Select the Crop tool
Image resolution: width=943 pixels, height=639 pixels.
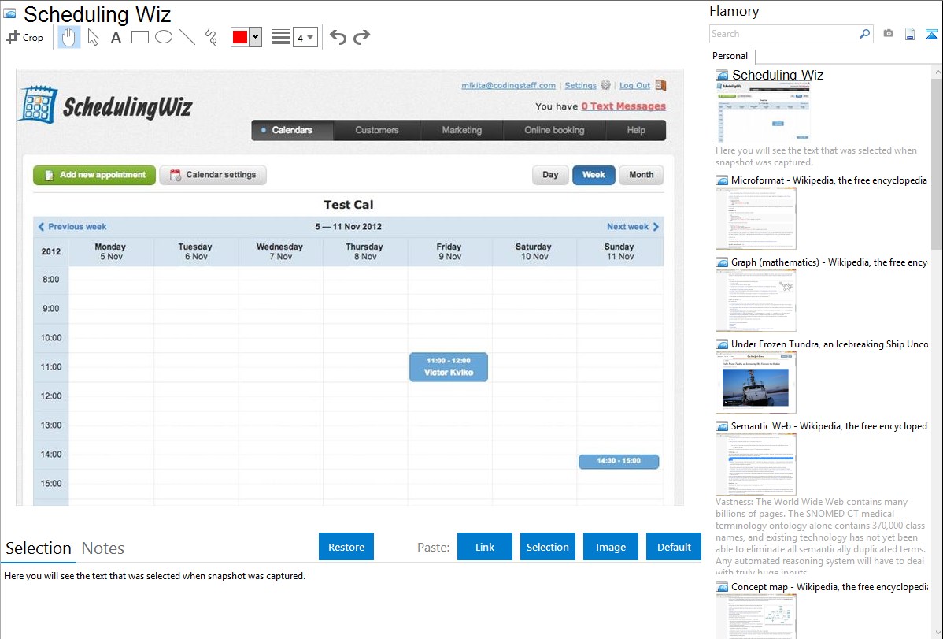[x=24, y=37]
